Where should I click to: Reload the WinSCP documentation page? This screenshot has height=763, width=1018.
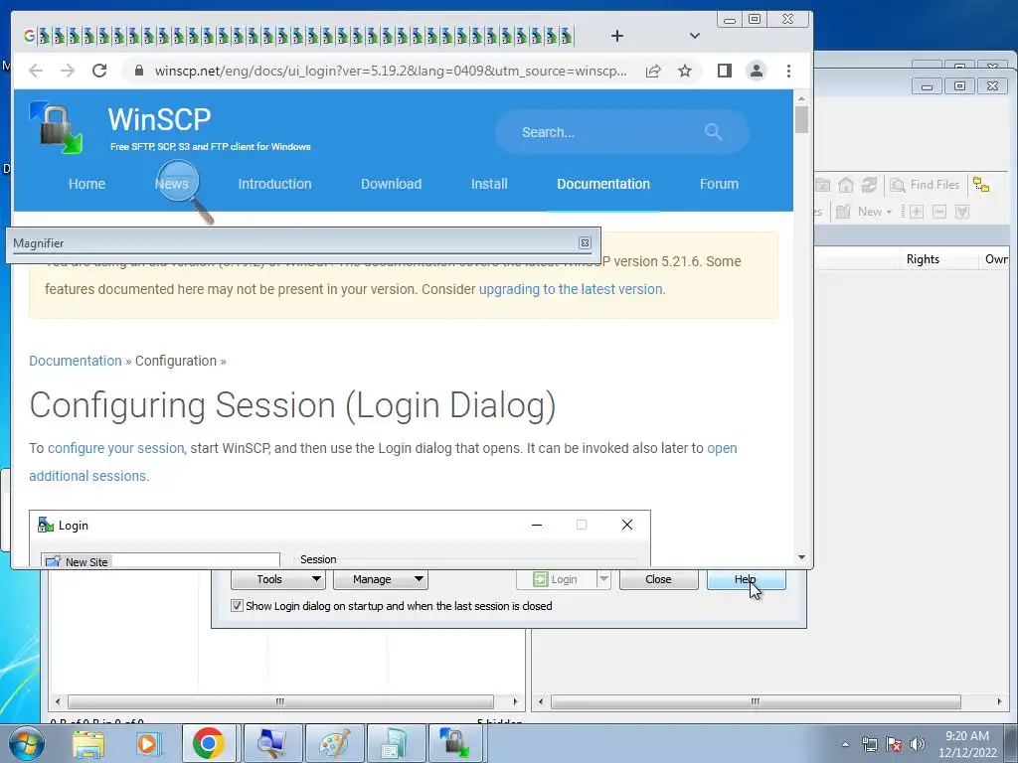tap(99, 71)
